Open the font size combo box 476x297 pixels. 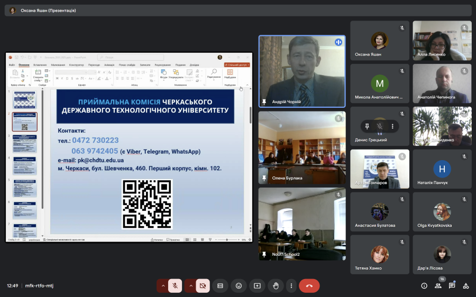(x=92, y=72)
